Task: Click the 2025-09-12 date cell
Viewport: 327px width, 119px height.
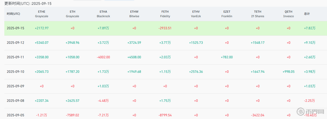Action: [x=15, y=43]
